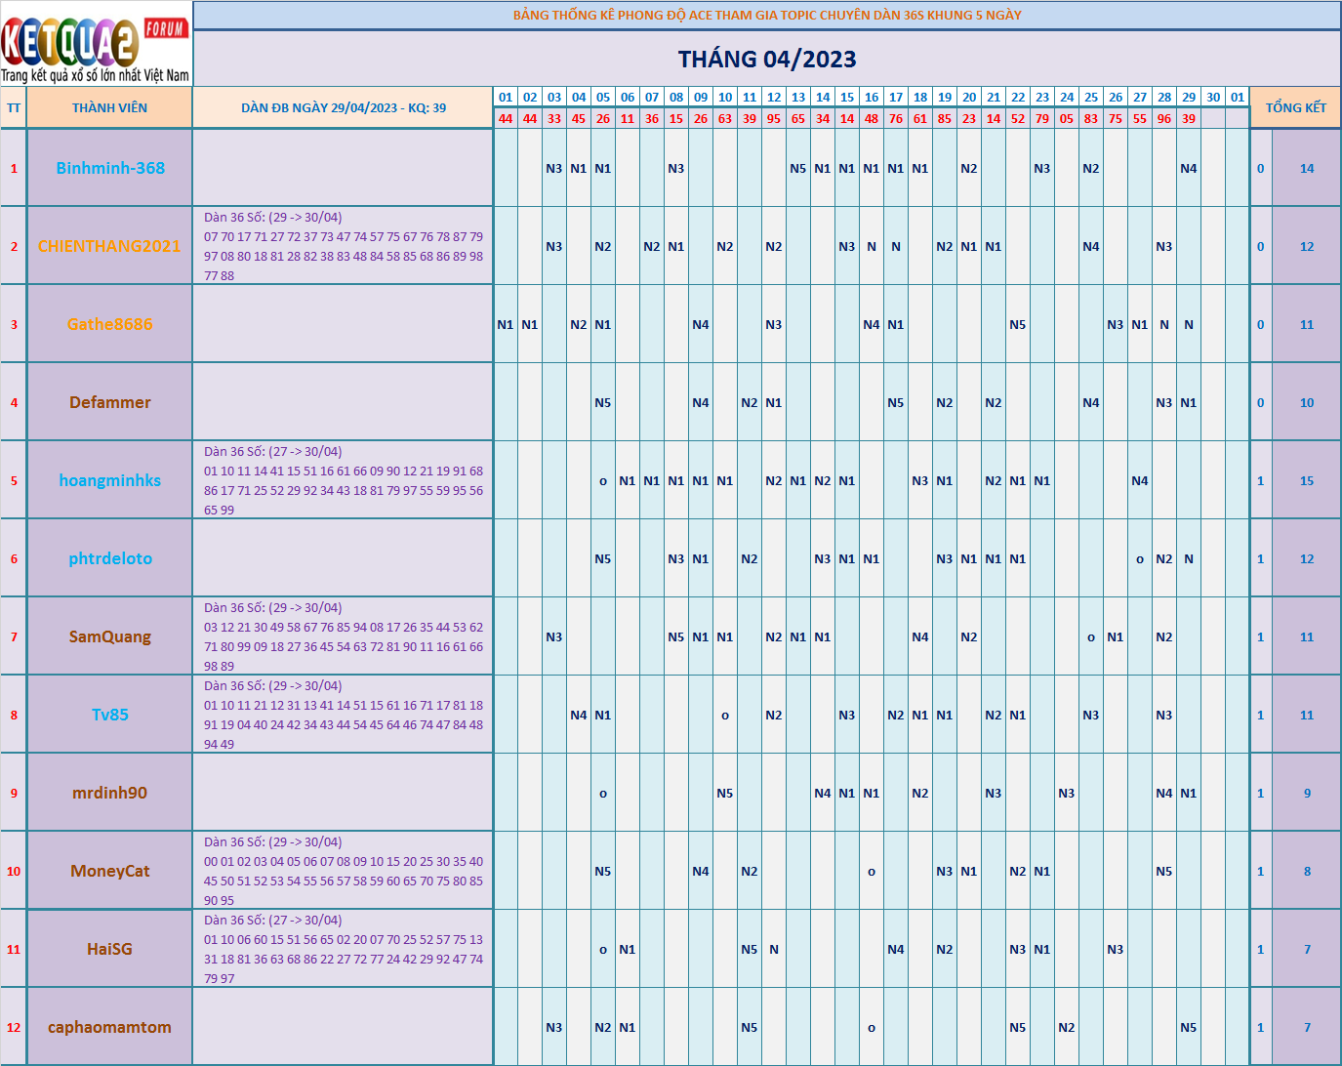Click the Defammer member name

[x=109, y=402]
